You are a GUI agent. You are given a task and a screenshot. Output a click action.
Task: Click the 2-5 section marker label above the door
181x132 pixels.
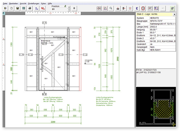pos(45,23)
